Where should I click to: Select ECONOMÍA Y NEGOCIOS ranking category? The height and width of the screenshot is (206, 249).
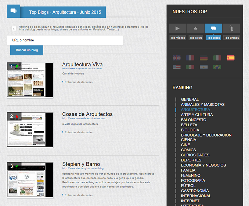[203, 165]
